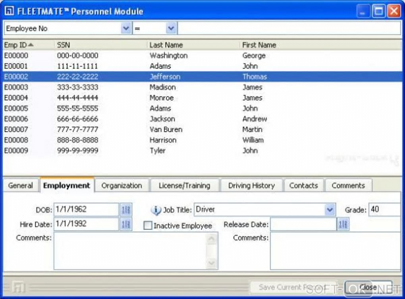Sort by First Name column header
This screenshot has height=299, width=405.
coord(320,45)
